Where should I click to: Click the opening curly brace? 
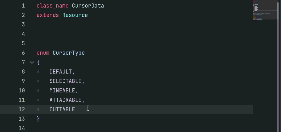pyautogui.click(x=38, y=62)
